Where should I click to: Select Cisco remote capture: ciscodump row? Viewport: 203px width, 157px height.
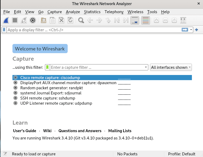click(x=102, y=77)
